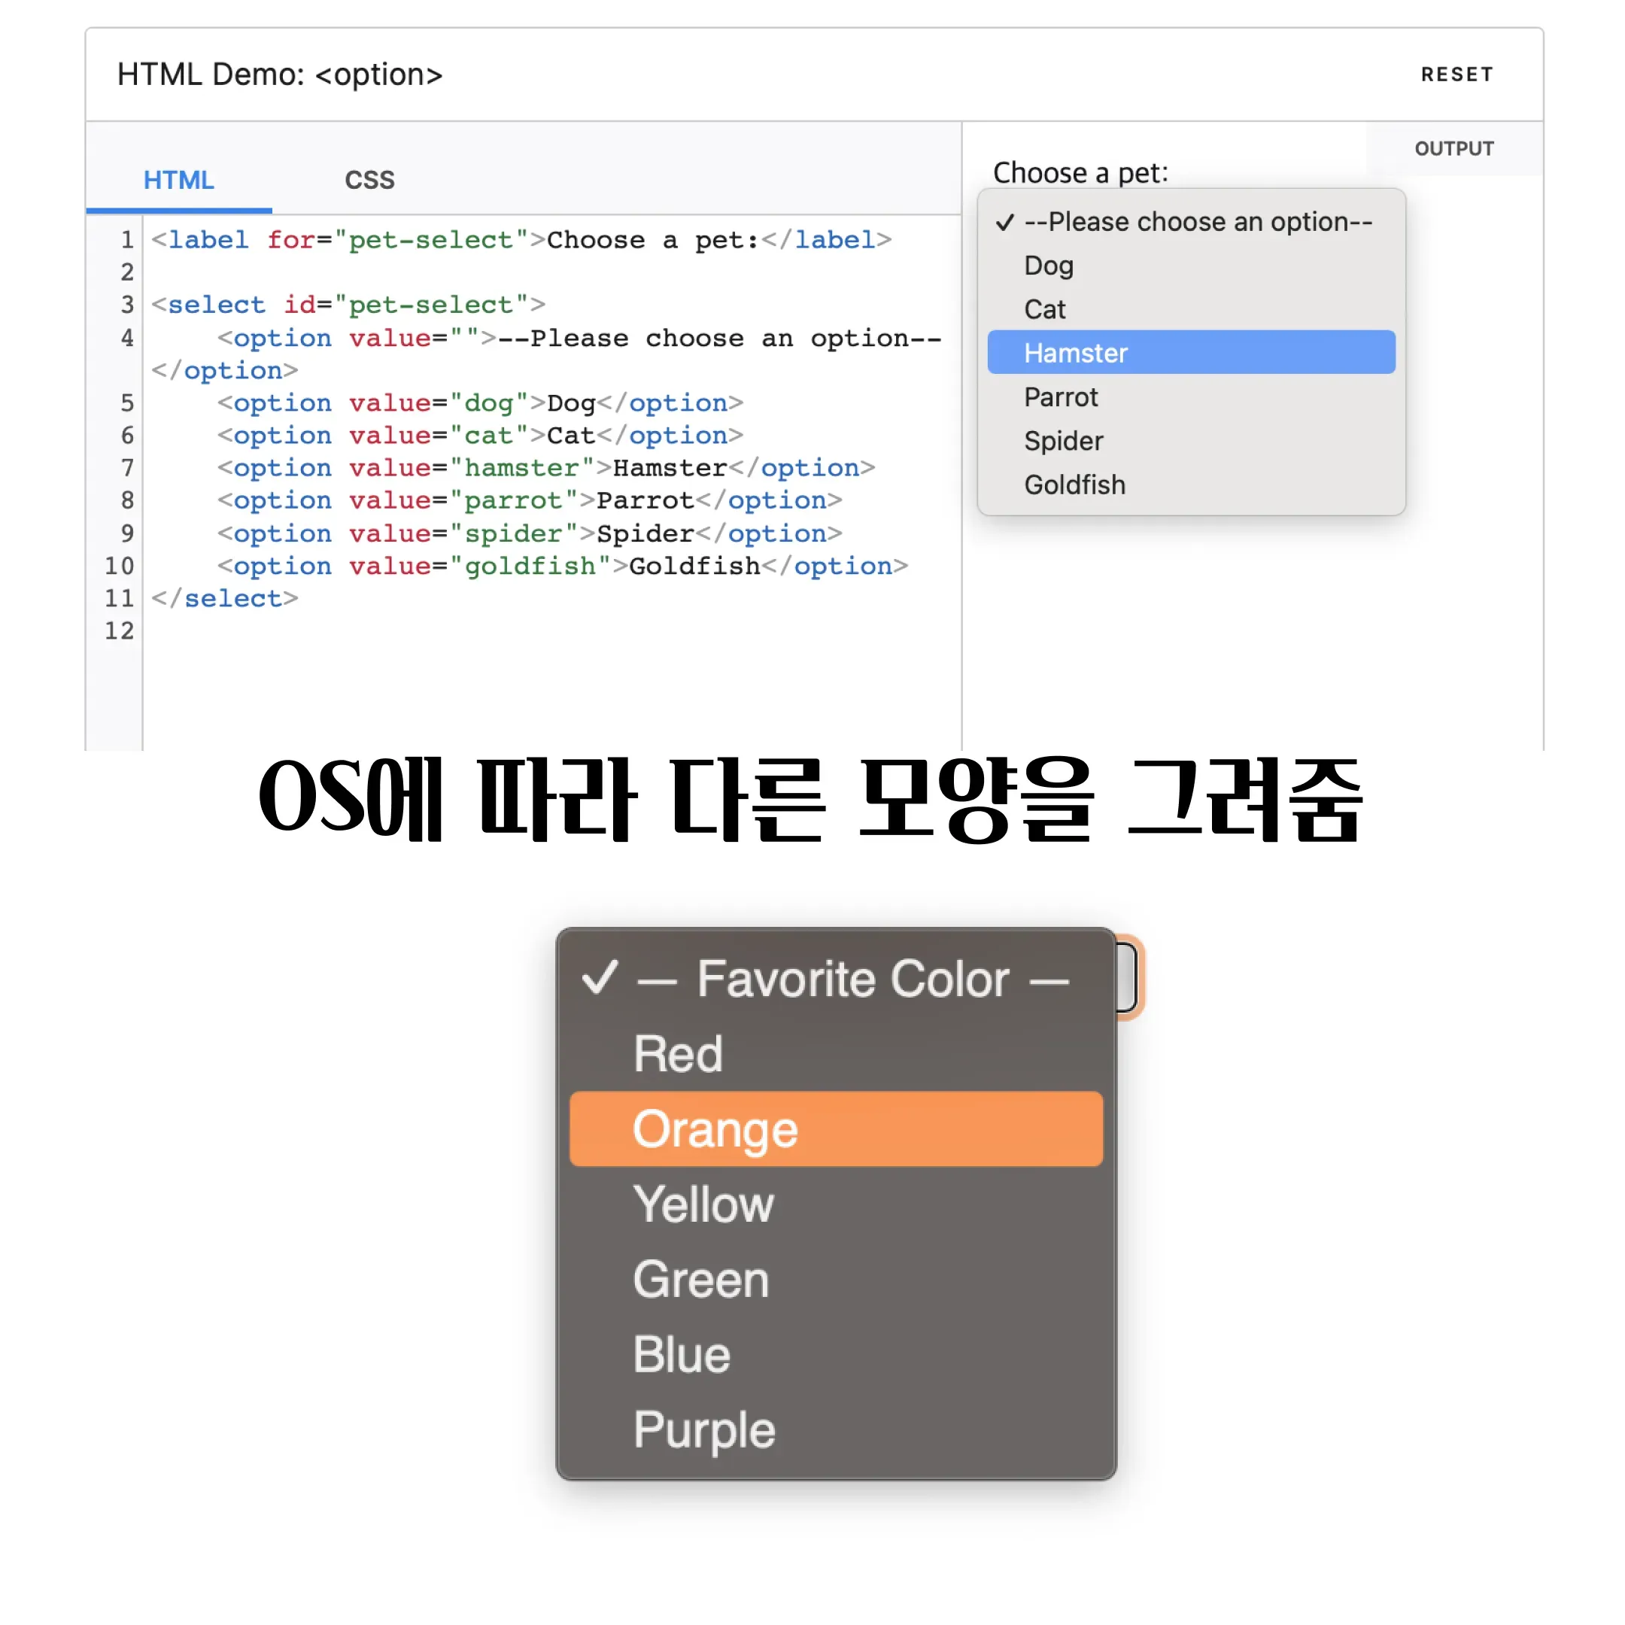Select Parrot in the pet list
Viewport: 1625px width, 1625px height.
coord(1062,397)
